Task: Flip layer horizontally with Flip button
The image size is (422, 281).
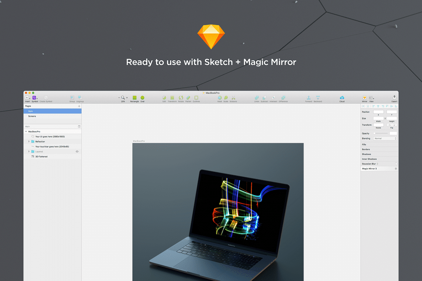Action: point(389,125)
